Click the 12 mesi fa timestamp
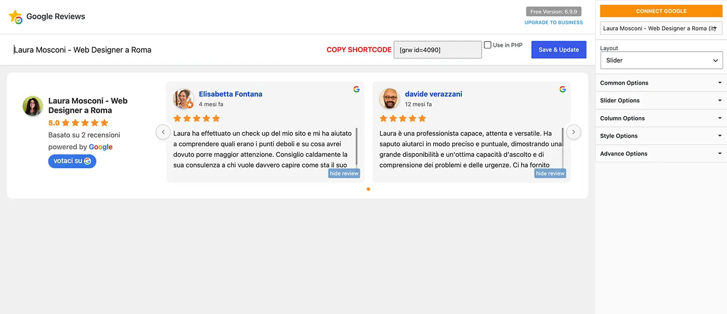Viewport: 727px width, 314px height. point(418,105)
